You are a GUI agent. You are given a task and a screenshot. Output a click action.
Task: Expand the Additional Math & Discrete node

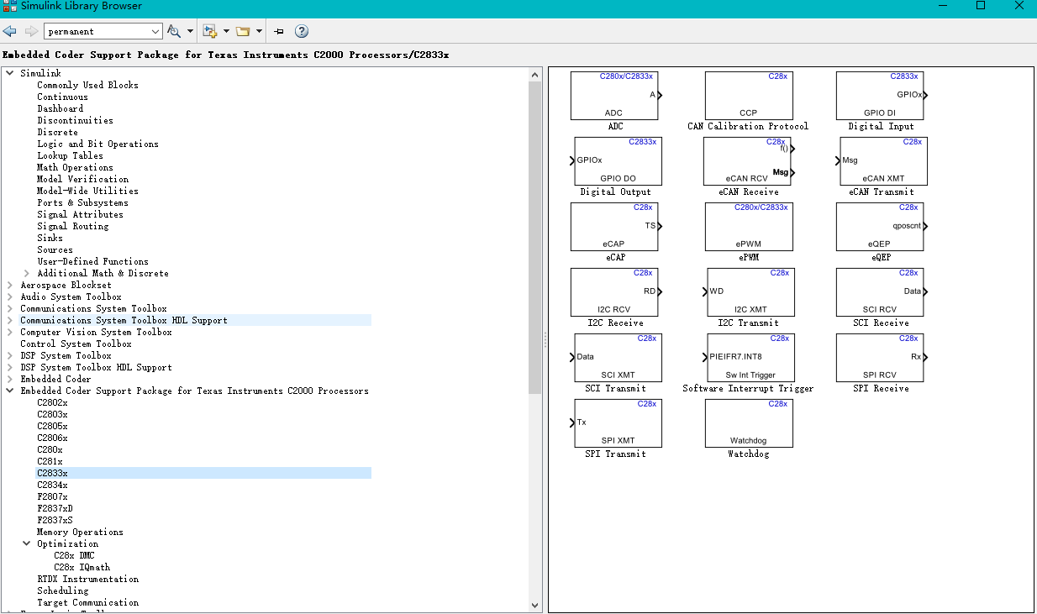pyautogui.click(x=27, y=273)
